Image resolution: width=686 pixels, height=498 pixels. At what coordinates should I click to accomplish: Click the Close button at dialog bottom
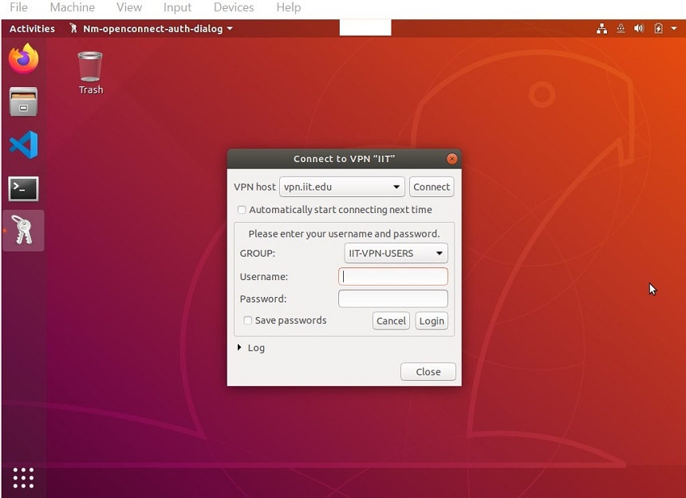(x=428, y=372)
